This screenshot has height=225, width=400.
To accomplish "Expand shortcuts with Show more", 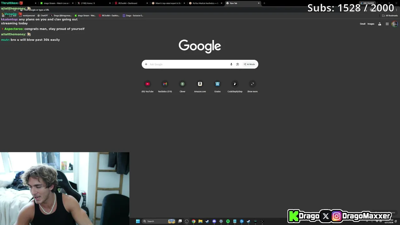I will pos(252,87).
